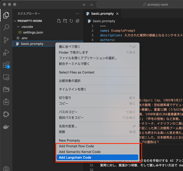Click the authors: line in editor
This screenshot has height=171, width=183.
107,40
